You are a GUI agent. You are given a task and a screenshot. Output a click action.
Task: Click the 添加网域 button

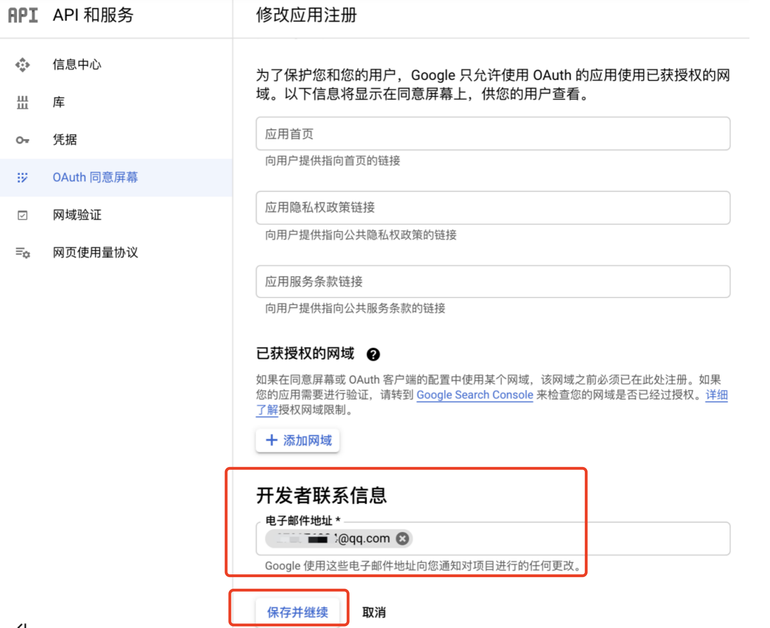pyautogui.click(x=297, y=440)
